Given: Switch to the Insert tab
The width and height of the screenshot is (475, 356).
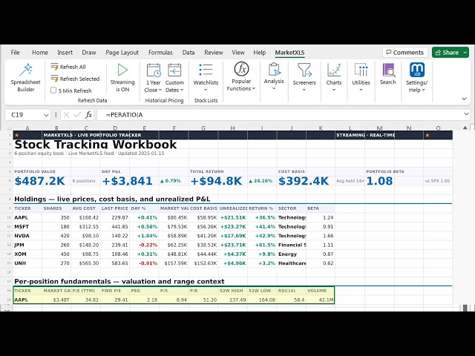Looking at the screenshot, I should point(65,53).
